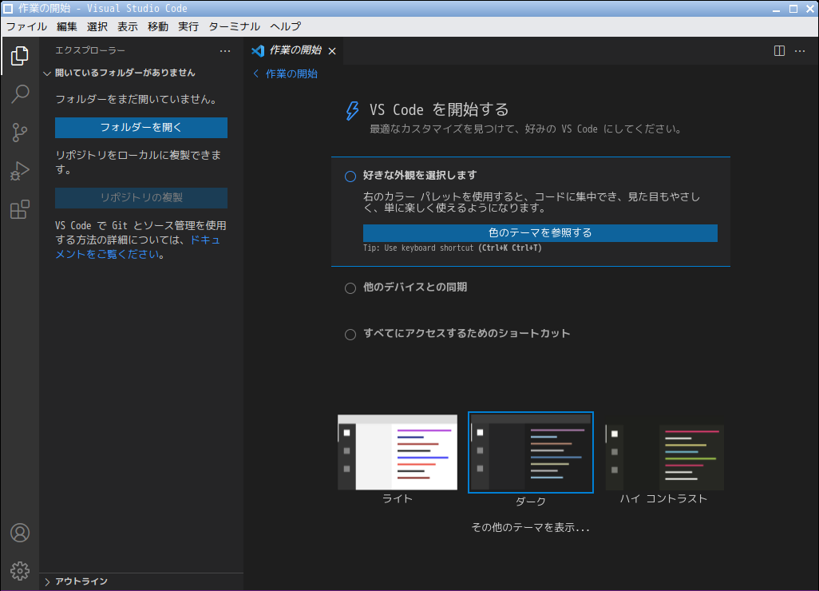Open the Run and Debug view icon
Viewport: 819px width, 591px height.
point(20,171)
